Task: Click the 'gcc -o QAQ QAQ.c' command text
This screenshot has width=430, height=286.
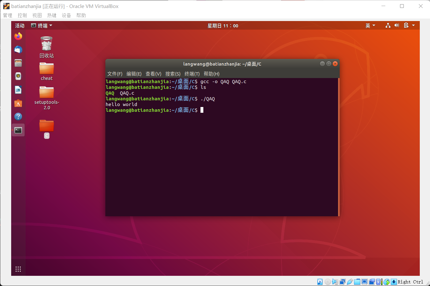Action: [x=223, y=82]
